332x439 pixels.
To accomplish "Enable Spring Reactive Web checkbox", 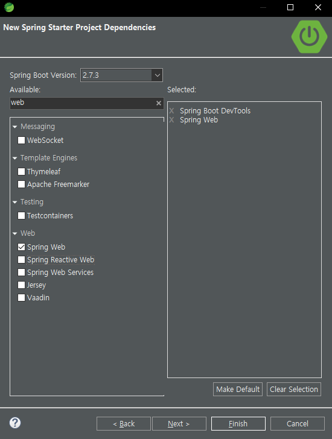I will point(21,260).
